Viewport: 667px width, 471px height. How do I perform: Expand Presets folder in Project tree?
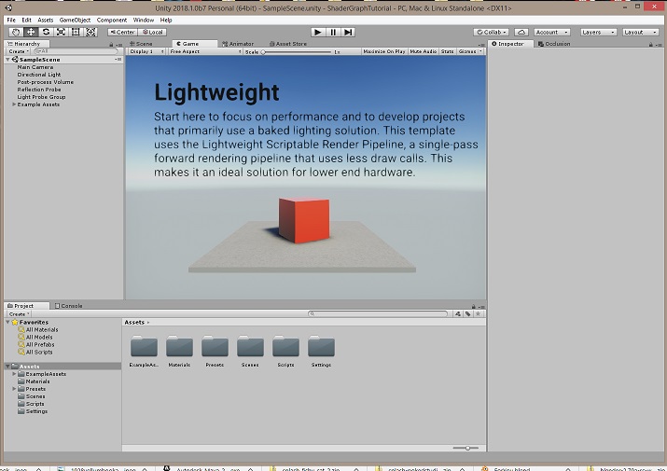pos(14,389)
